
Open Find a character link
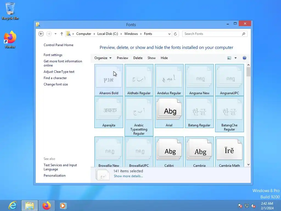tap(55, 78)
